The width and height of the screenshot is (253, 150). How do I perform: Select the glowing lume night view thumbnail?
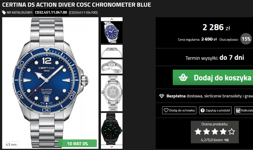(x=112, y=129)
